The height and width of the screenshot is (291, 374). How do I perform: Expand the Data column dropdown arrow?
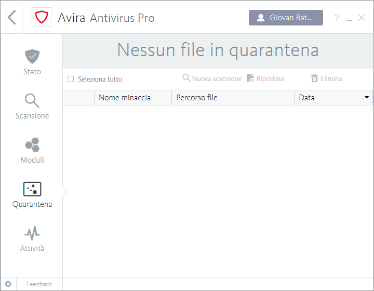[x=367, y=98]
